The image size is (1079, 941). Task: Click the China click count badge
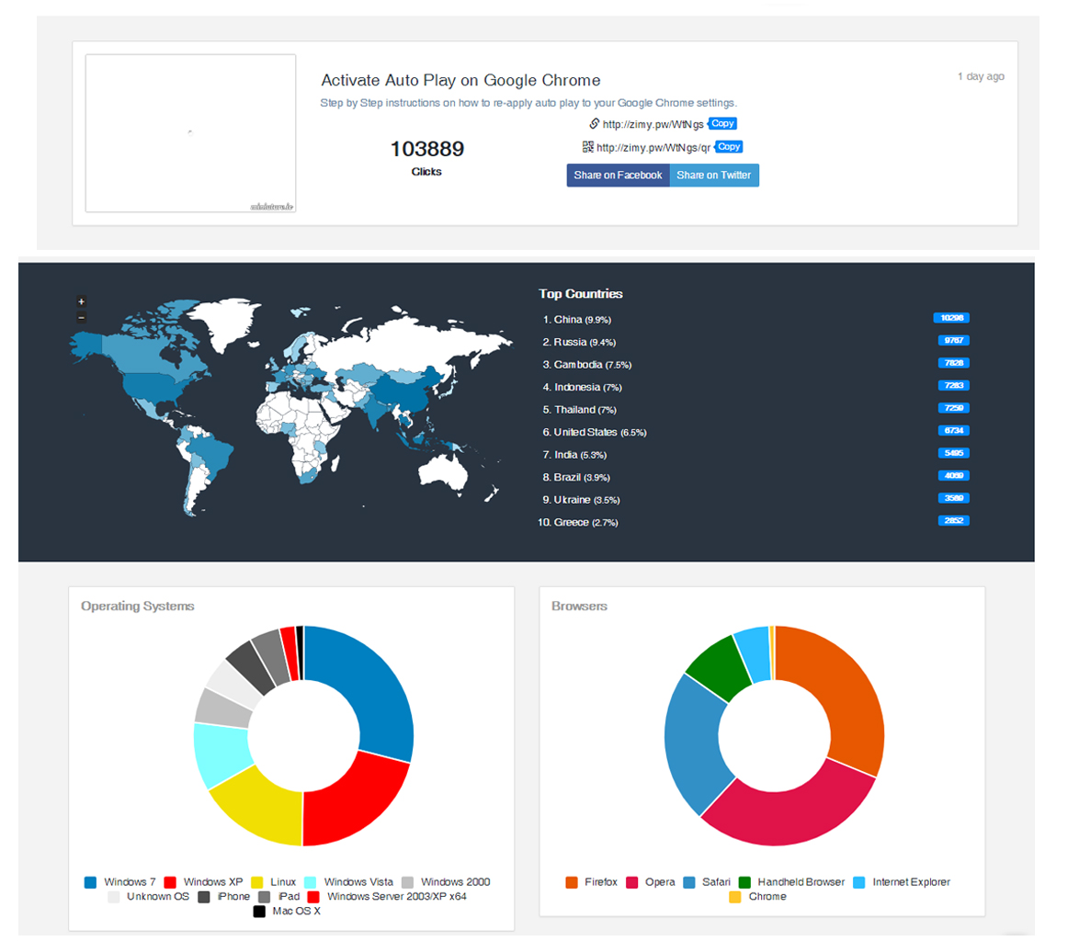[x=950, y=318]
